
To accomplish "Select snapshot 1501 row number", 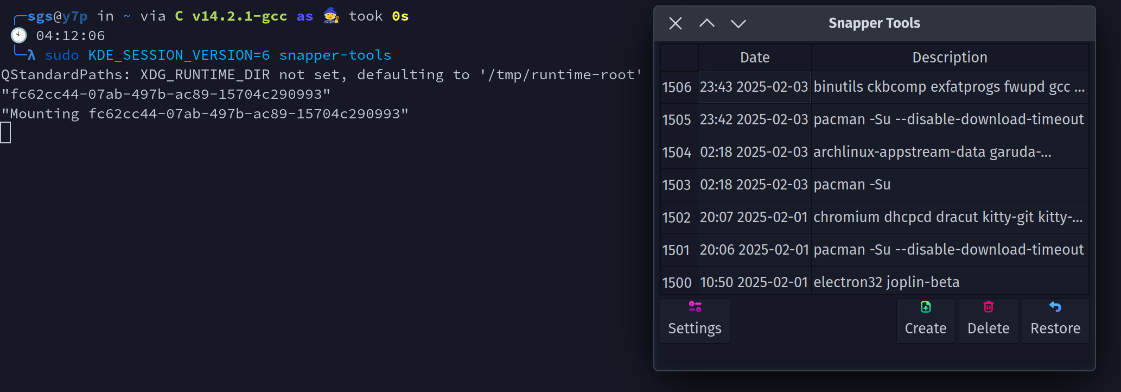I will 676,250.
